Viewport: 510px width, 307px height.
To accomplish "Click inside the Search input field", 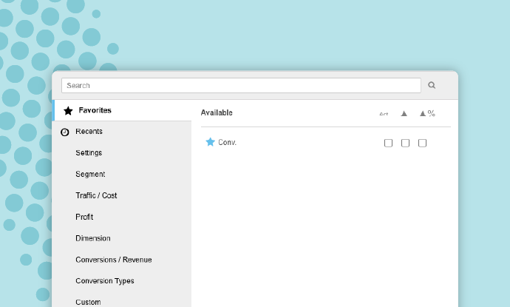I will [x=241, y=85].
